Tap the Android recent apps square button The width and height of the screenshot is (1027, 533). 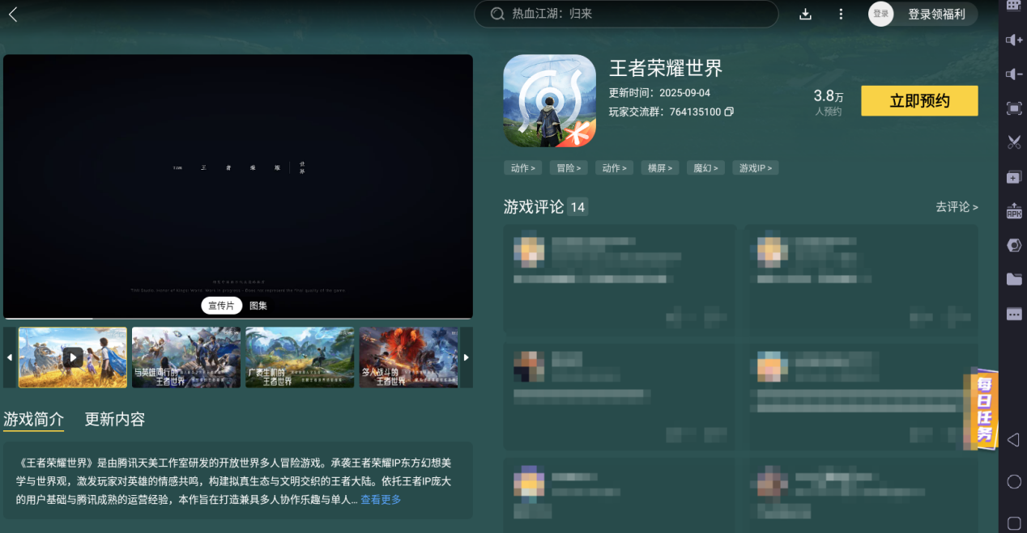pyautogui.click(x=1013, y=522)
